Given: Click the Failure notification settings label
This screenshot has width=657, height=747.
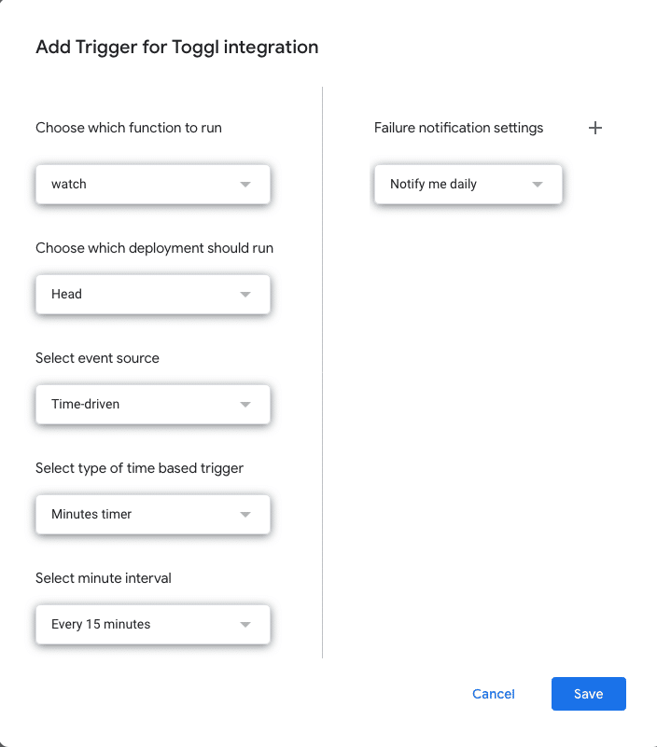Looking at the screenshot, I should pyautogui.click(x=458, y=128).
